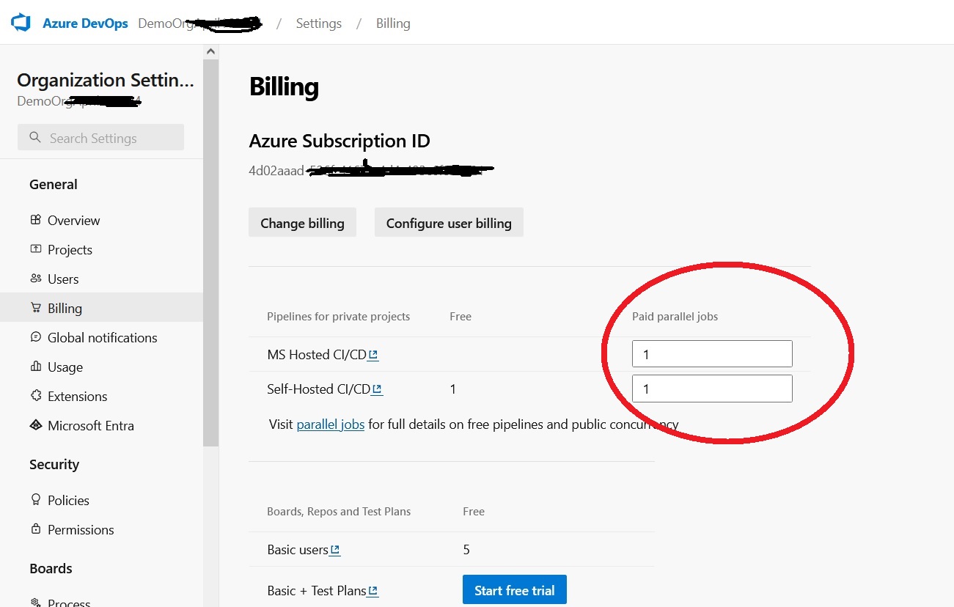Open the Self-Hosted CI/CD link
954x607 pixels.
pyautogui.click(x=319, y=389)
